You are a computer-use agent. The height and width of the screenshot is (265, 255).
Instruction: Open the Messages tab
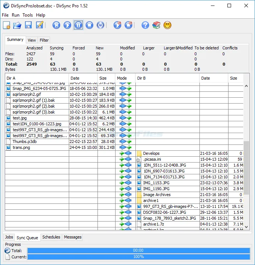(x=73, y=237)
